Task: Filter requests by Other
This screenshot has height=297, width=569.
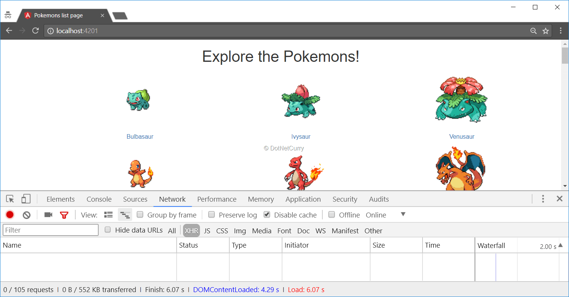Action: [374, 231]
